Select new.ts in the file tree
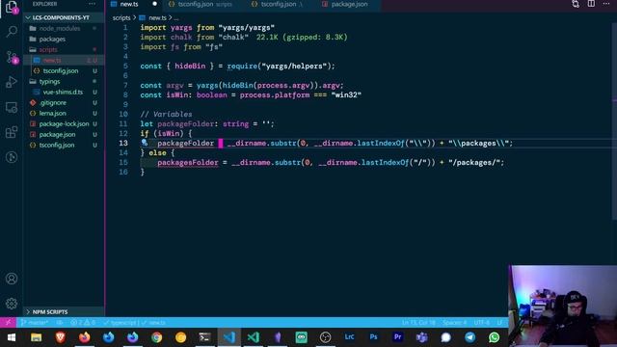 tap(52, 60)
